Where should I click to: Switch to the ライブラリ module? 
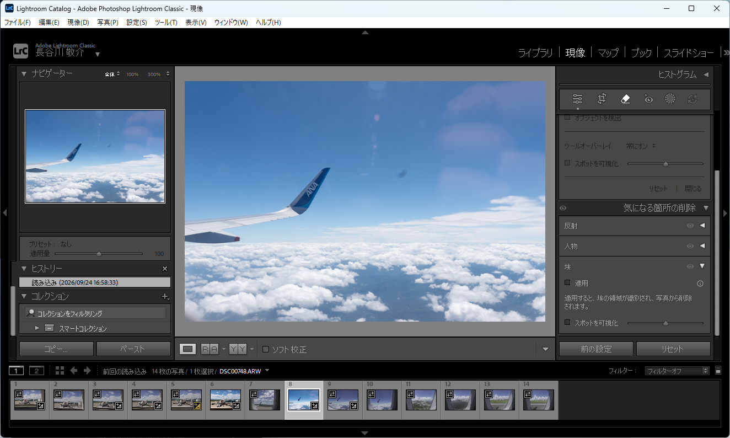[535, 53]
